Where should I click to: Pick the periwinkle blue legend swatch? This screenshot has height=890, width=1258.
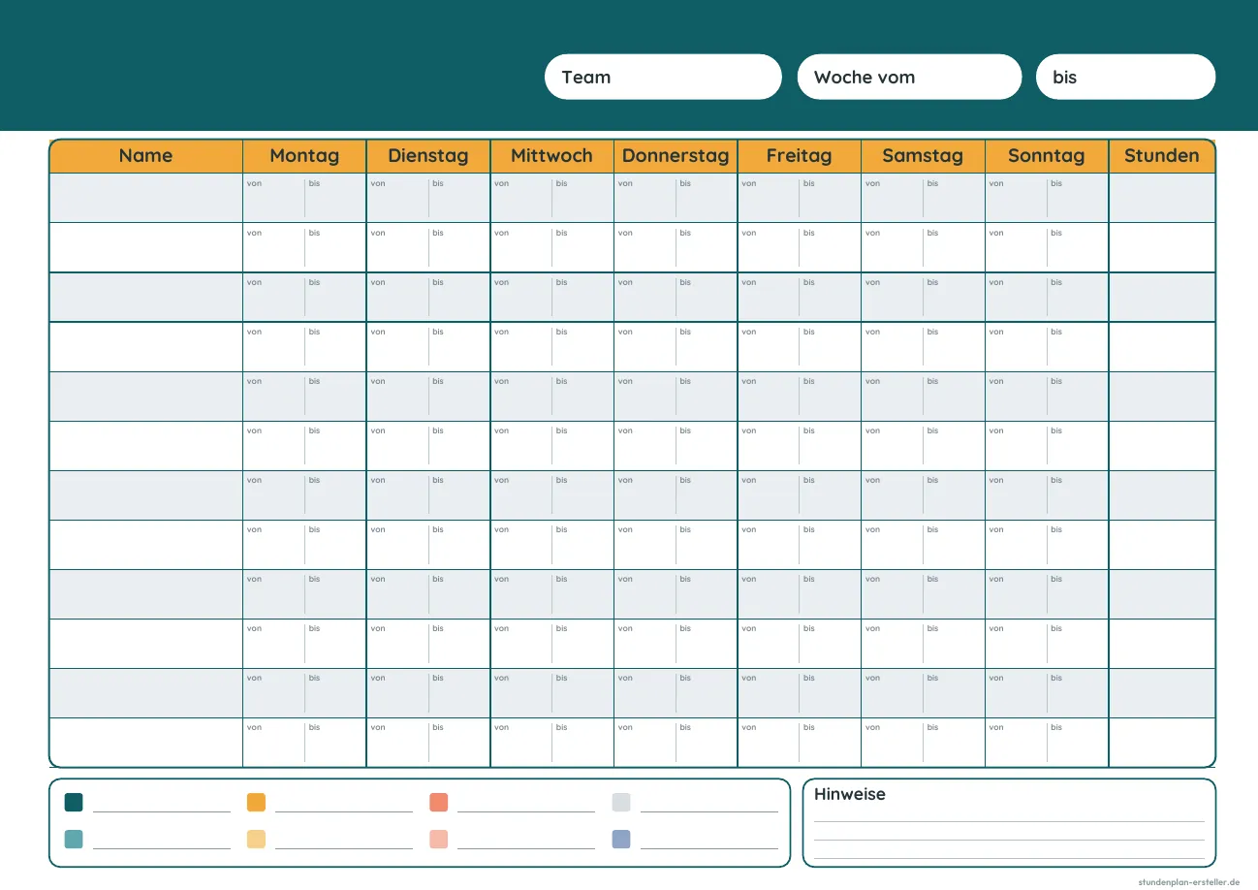click(621, 839)
